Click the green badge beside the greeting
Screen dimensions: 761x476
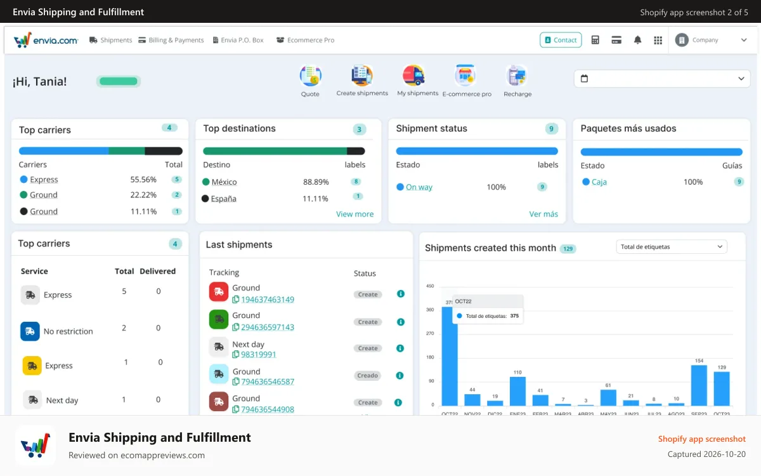[119, 81]
